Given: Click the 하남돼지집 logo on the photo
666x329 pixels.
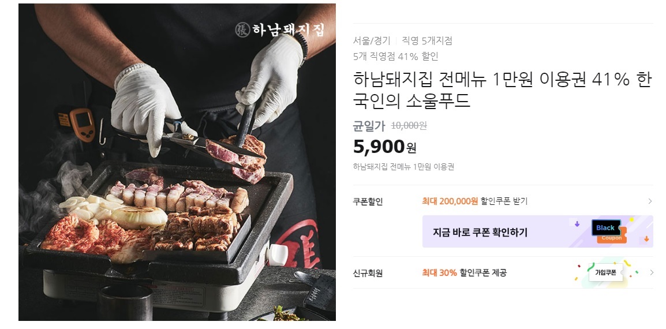Looking at the screenshot, I should tap(280, 30).
